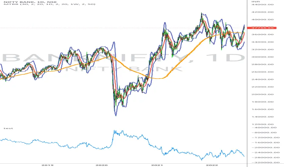Click the 20000.00 price axis label
The image size is (284, 167).
(263, 94)
